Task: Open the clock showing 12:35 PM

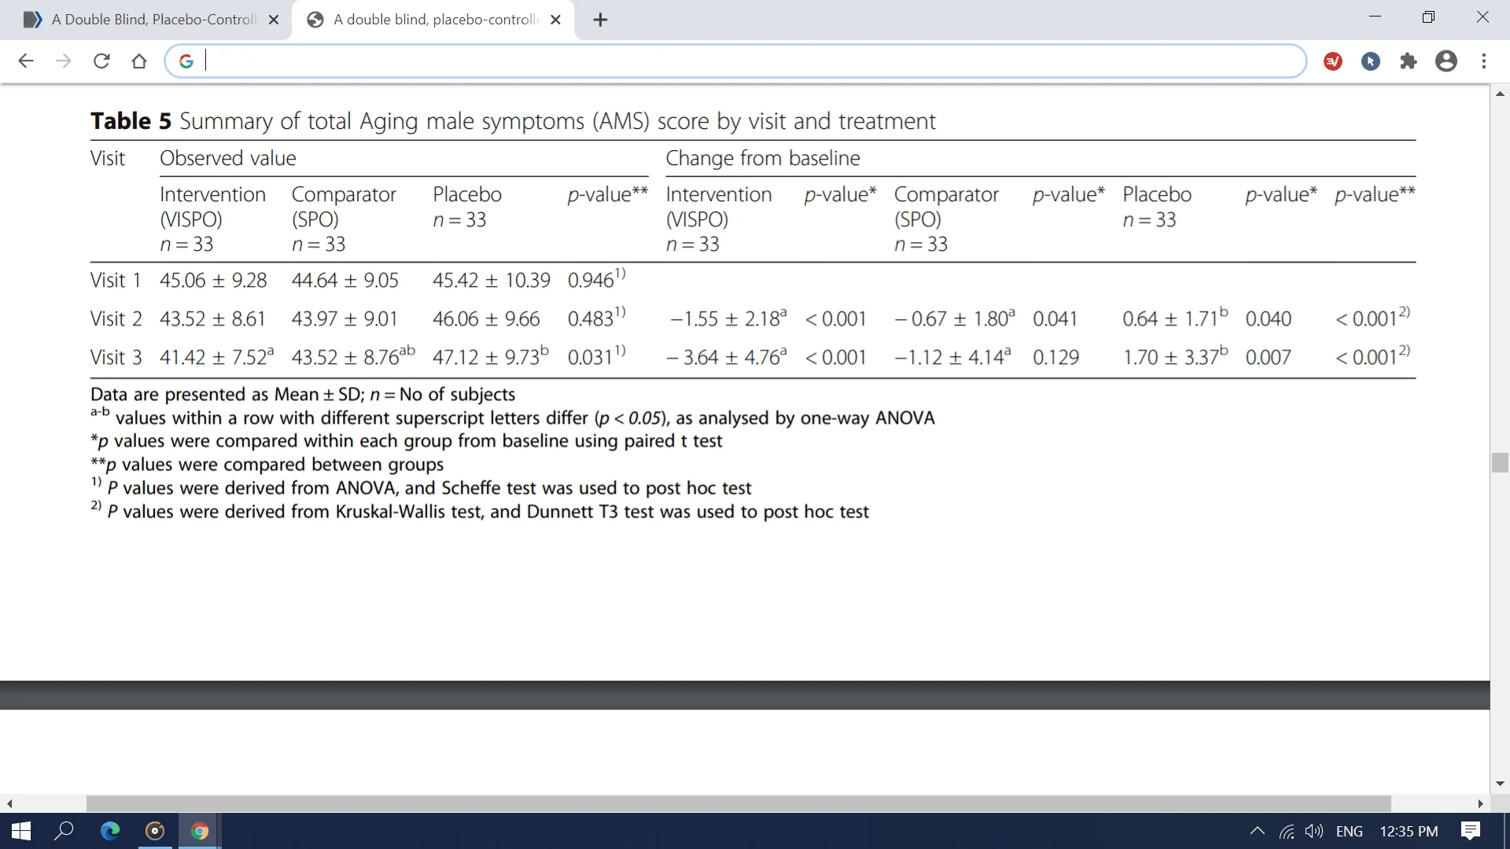Action: click(x=1409, y=831)
